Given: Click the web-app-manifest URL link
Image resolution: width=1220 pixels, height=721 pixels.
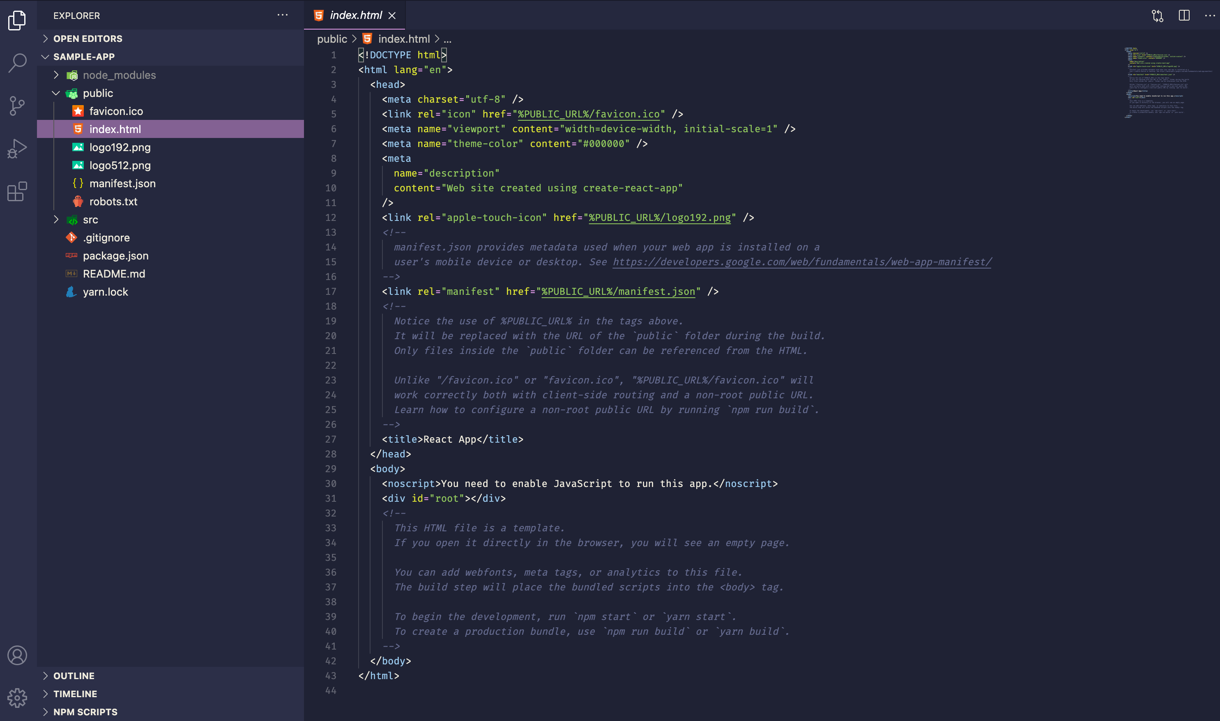Looking at the screenshot, I should tap(802, 262).
